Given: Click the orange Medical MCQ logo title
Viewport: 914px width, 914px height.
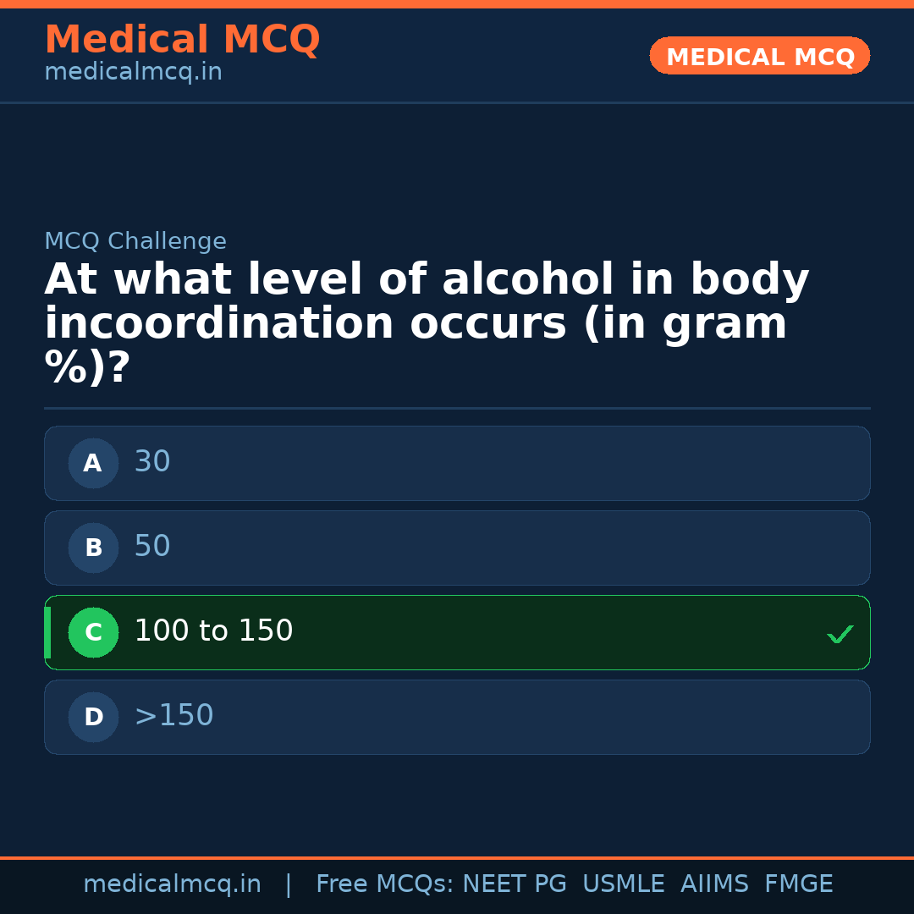Looking at the screenshot, I should pos(182,40).
